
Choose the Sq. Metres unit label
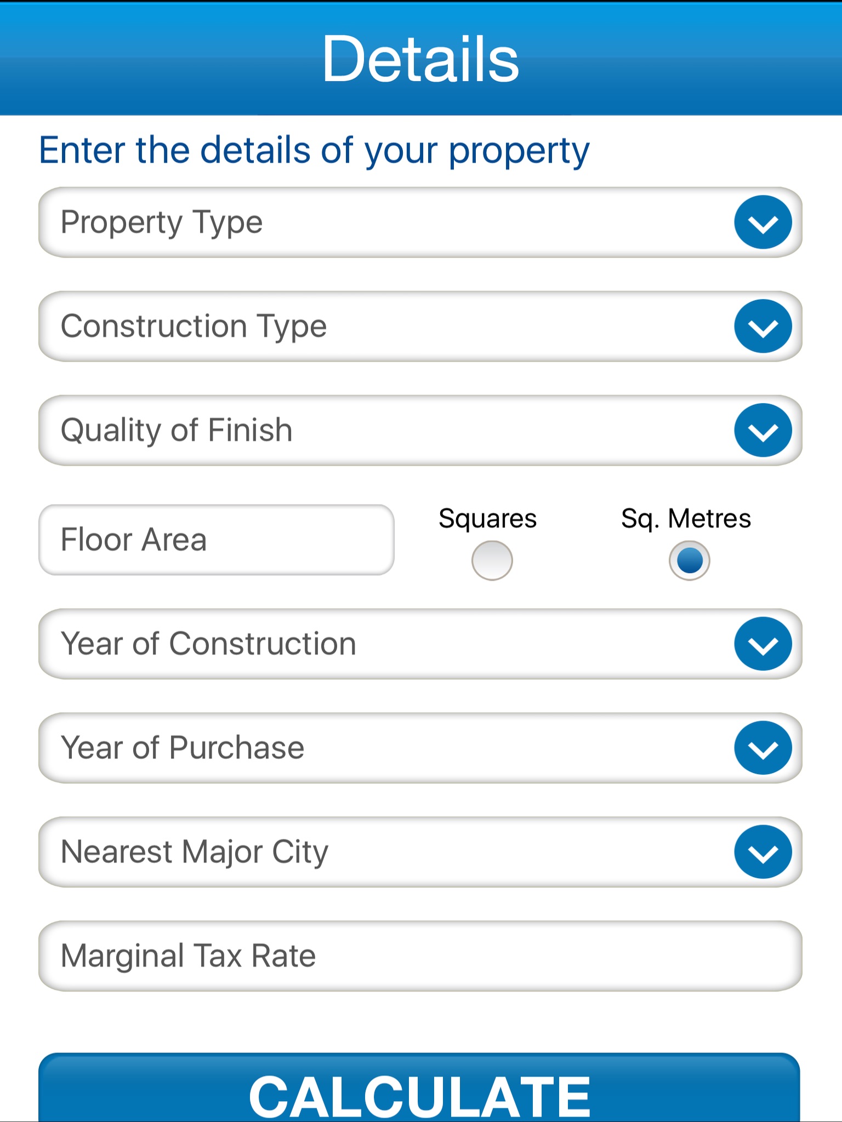click(x=686, y=518)
